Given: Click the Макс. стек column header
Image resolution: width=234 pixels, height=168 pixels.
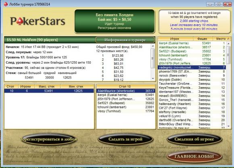Looking at the screenshot, I should click(x=48, y=87).
